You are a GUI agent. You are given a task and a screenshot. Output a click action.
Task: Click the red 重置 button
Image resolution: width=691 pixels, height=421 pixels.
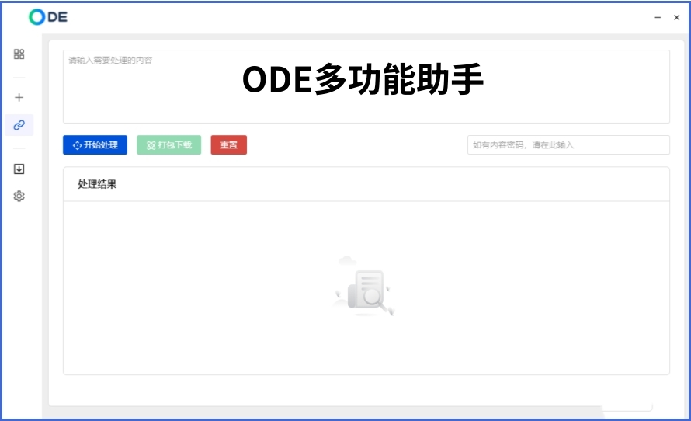click(229, 145)
